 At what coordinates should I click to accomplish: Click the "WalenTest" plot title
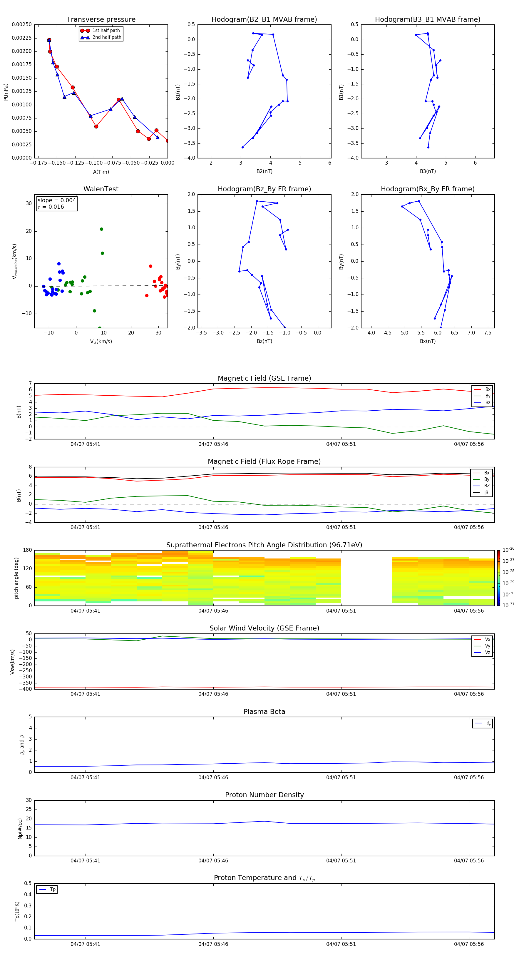click(x=101, y=189)
